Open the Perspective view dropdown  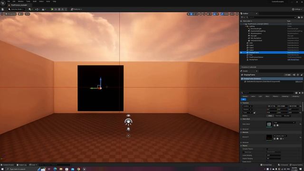click(x=10, y=14)
